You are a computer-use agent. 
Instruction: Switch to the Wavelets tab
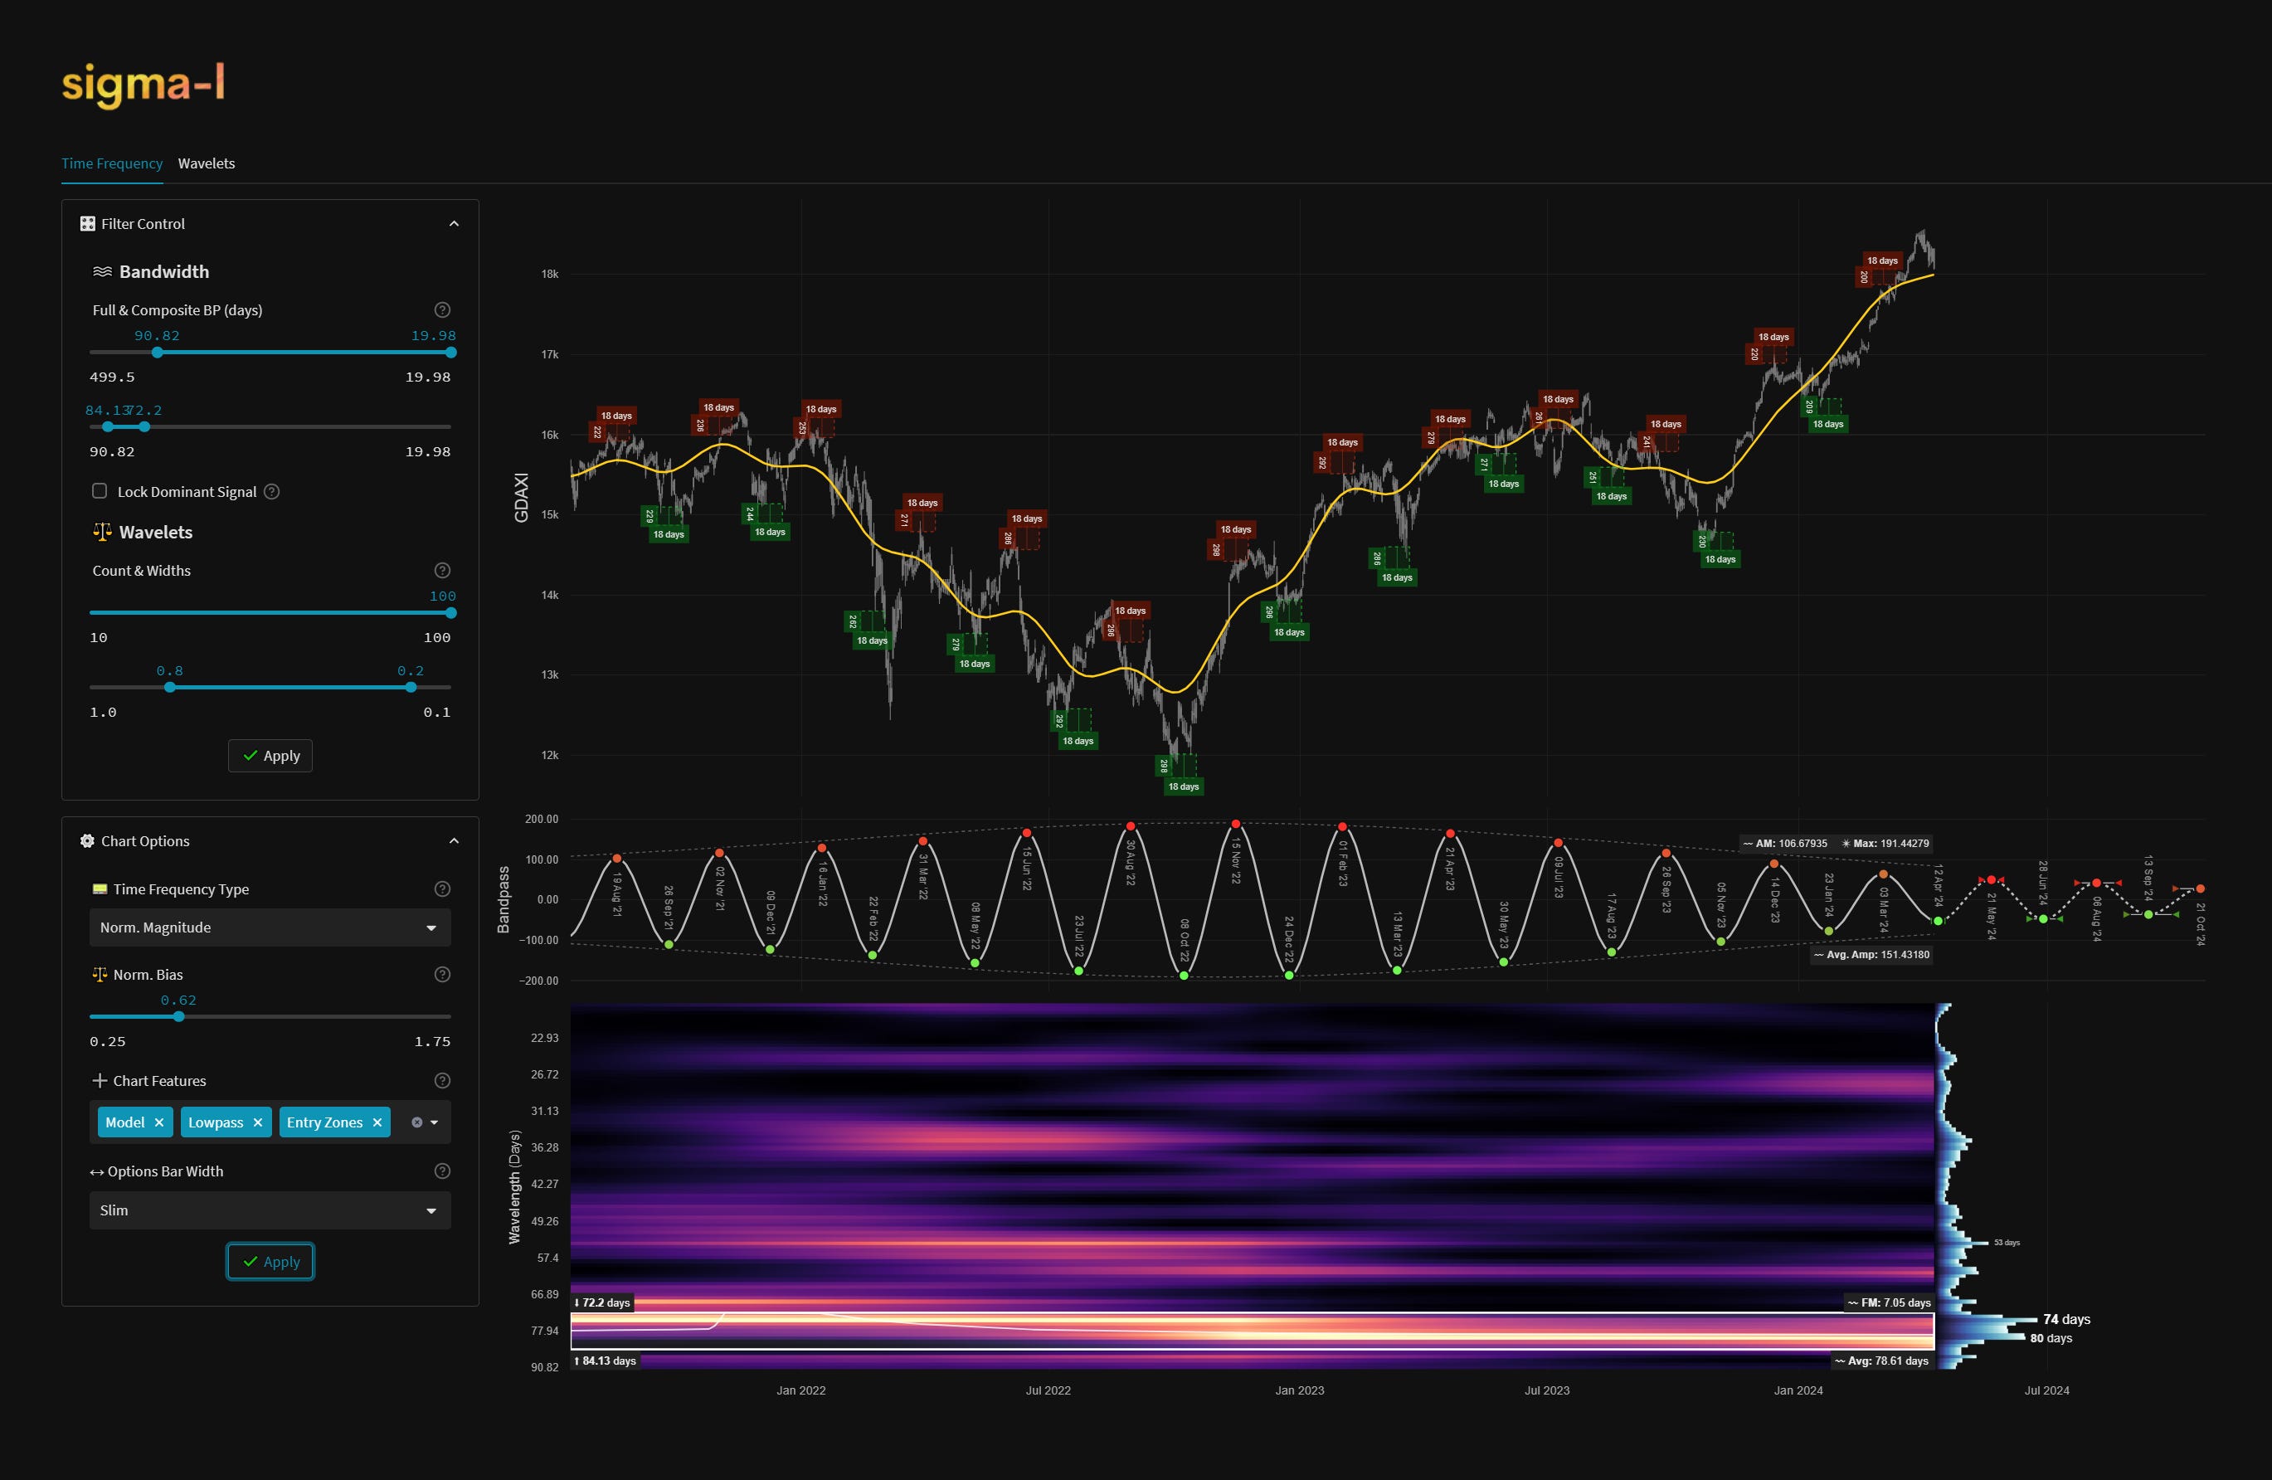coord(207,163)
